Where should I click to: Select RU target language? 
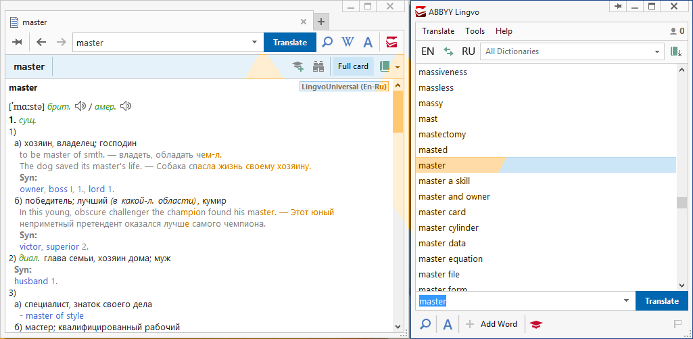pos(468,51)
